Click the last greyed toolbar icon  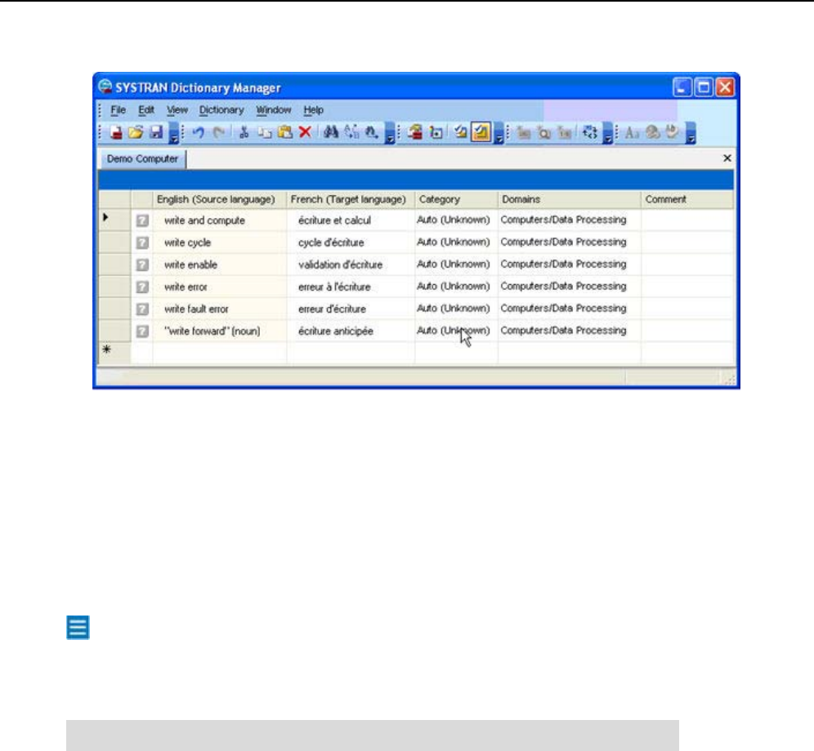(x=673, y=133)
